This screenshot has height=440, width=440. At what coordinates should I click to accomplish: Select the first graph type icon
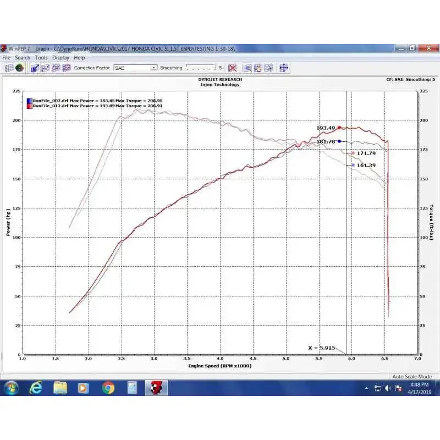point(35,68)
